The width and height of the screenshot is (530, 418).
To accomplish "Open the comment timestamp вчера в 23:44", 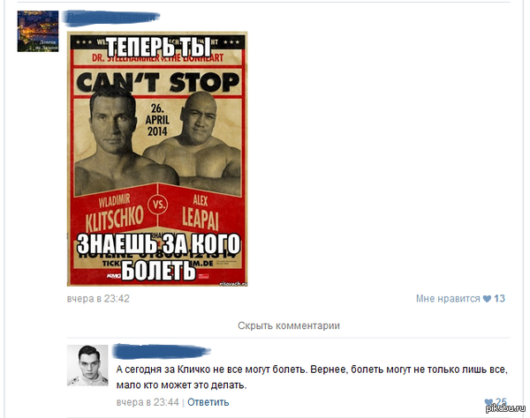I will pyautogui.click(x=148, y=402).
